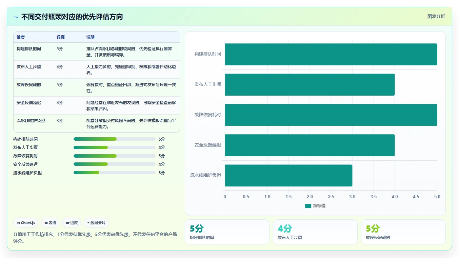459x258 pixels.
Task: Click the 维度 column header
Action: (21, 37)
